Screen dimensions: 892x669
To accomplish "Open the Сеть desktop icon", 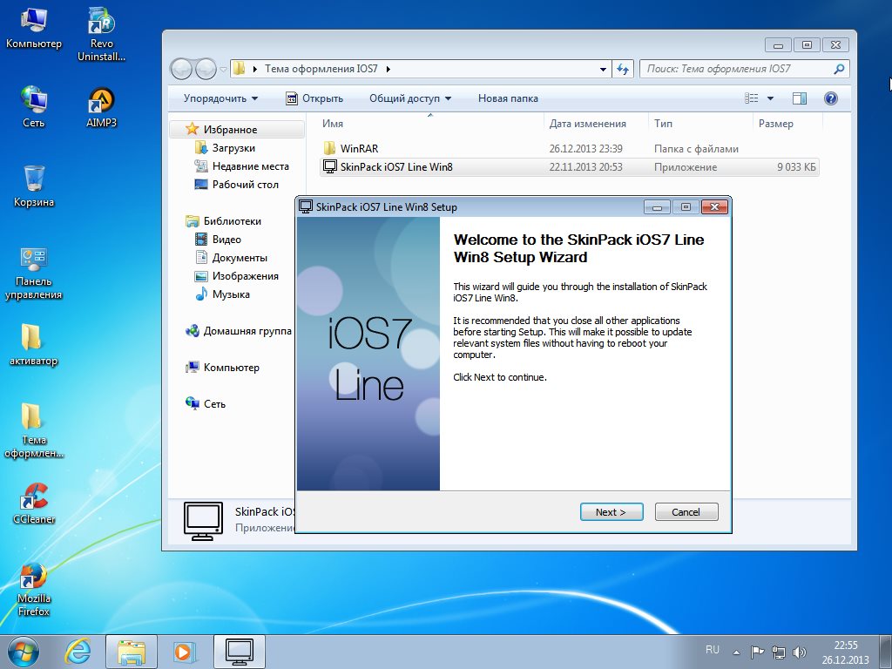I will point(34,106).
